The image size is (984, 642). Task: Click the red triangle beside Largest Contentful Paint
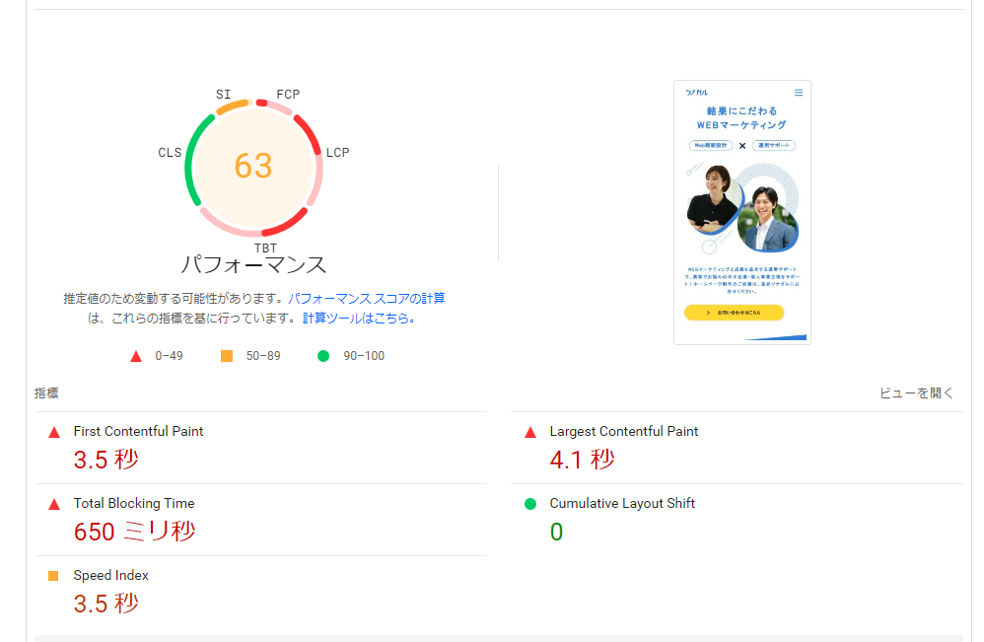tap(530, 432)
